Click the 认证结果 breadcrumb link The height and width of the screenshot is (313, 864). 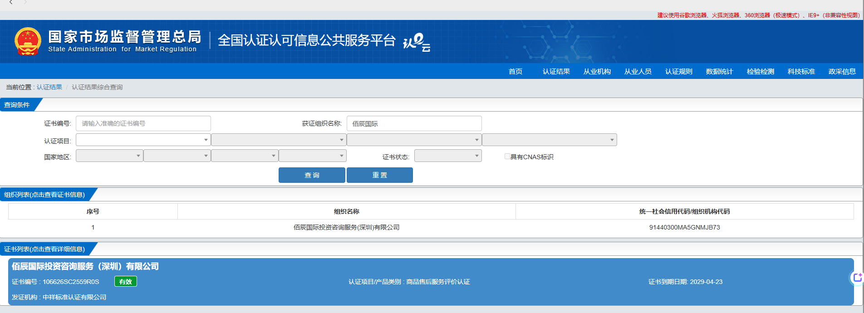[x=49, y=87]
